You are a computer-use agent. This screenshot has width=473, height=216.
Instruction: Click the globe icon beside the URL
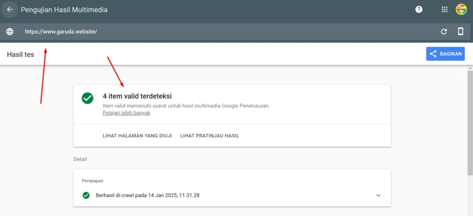click(9, 31)
